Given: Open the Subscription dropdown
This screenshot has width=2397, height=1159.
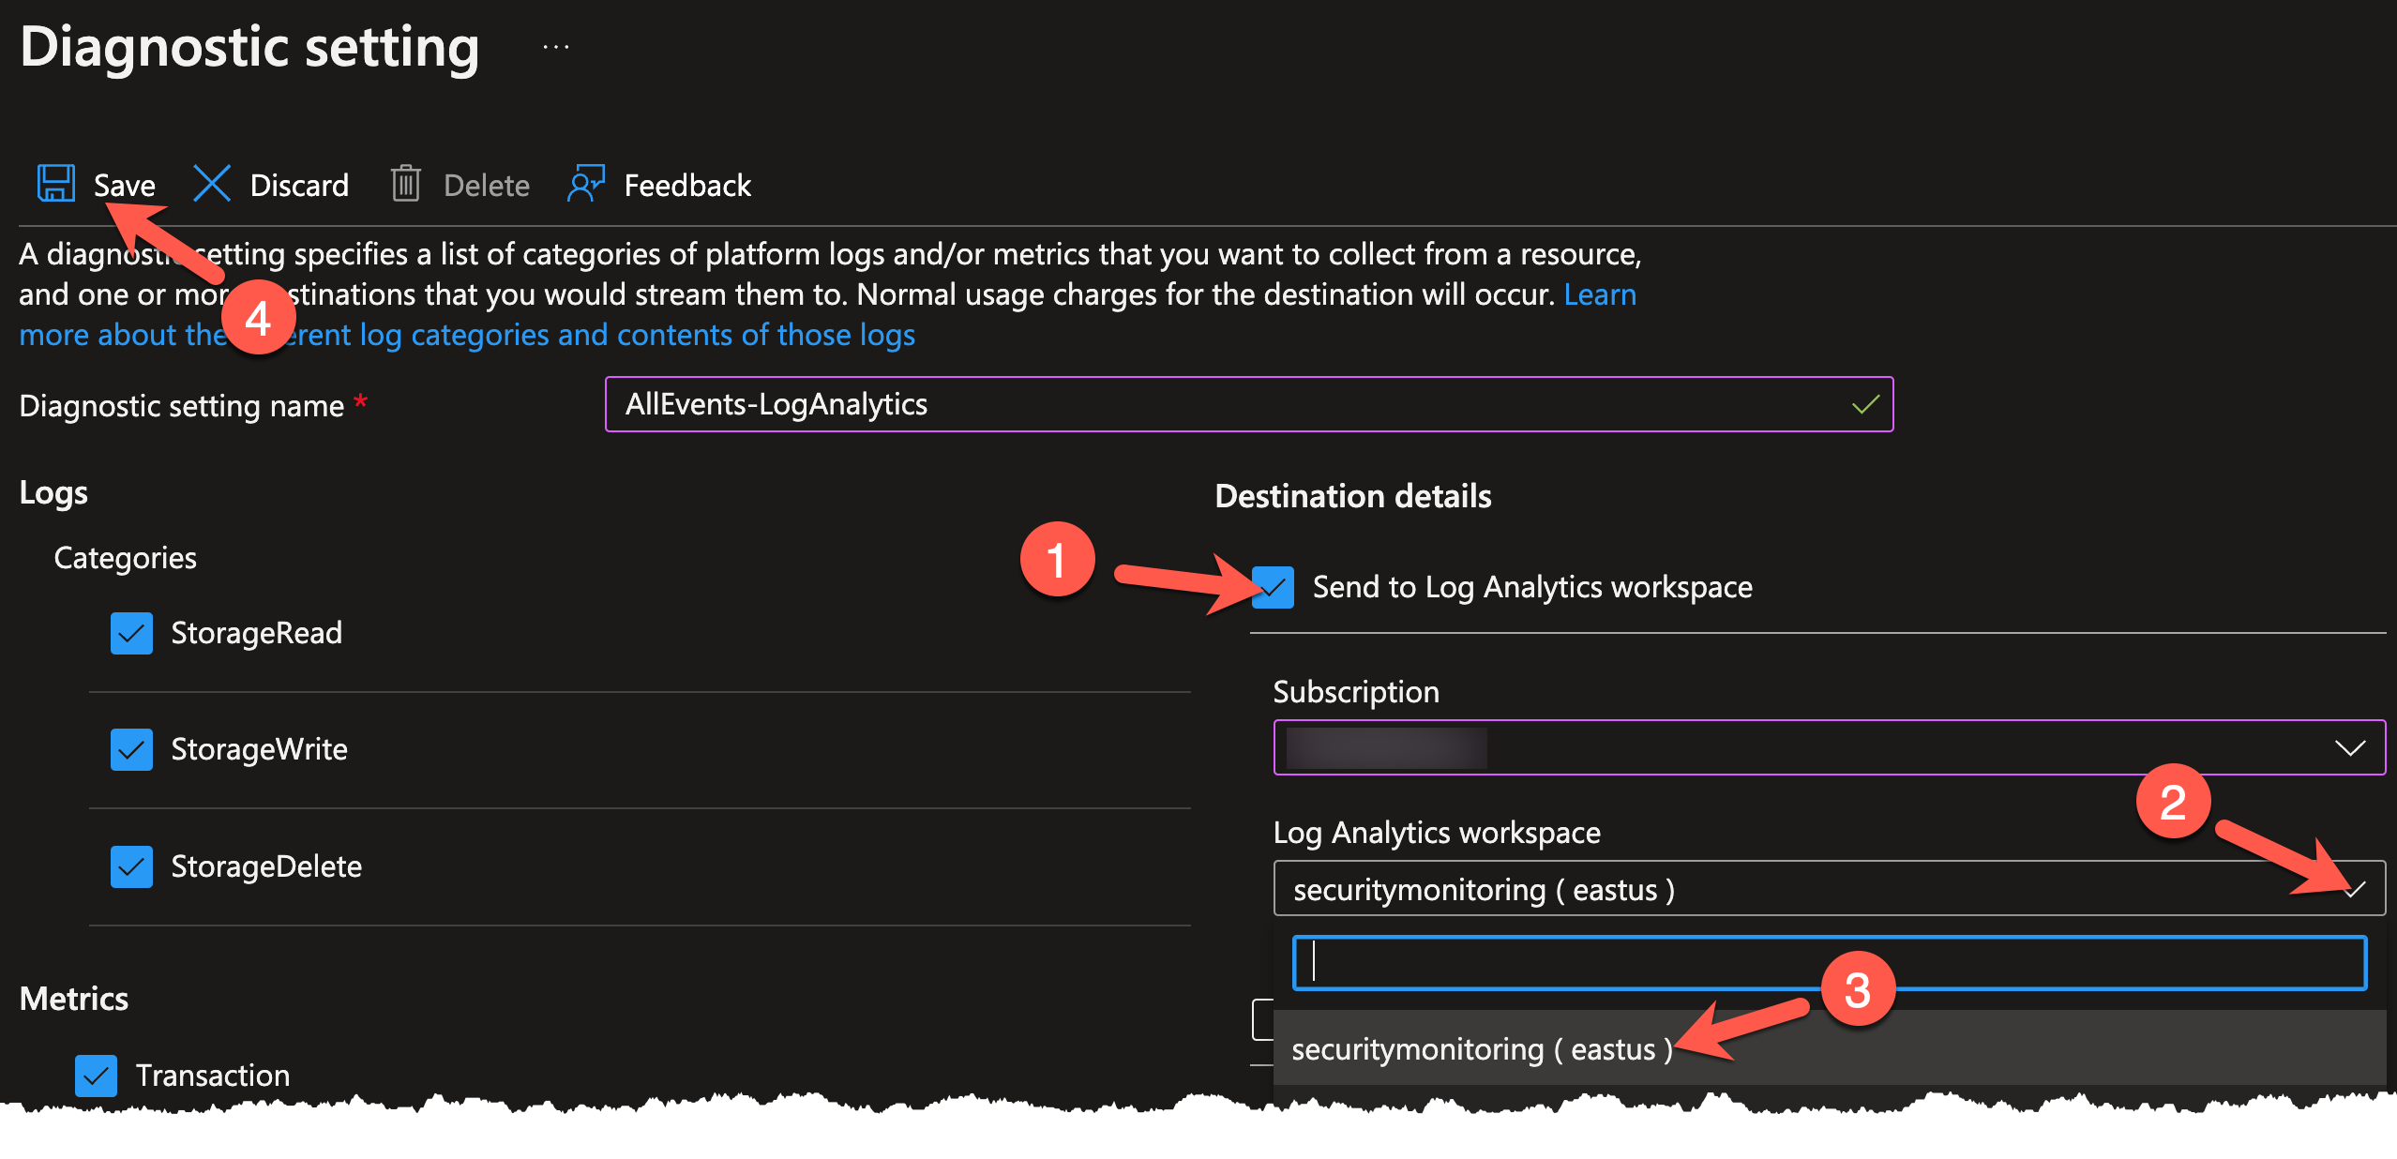Looking at the screenshot, I should 1828,747.
